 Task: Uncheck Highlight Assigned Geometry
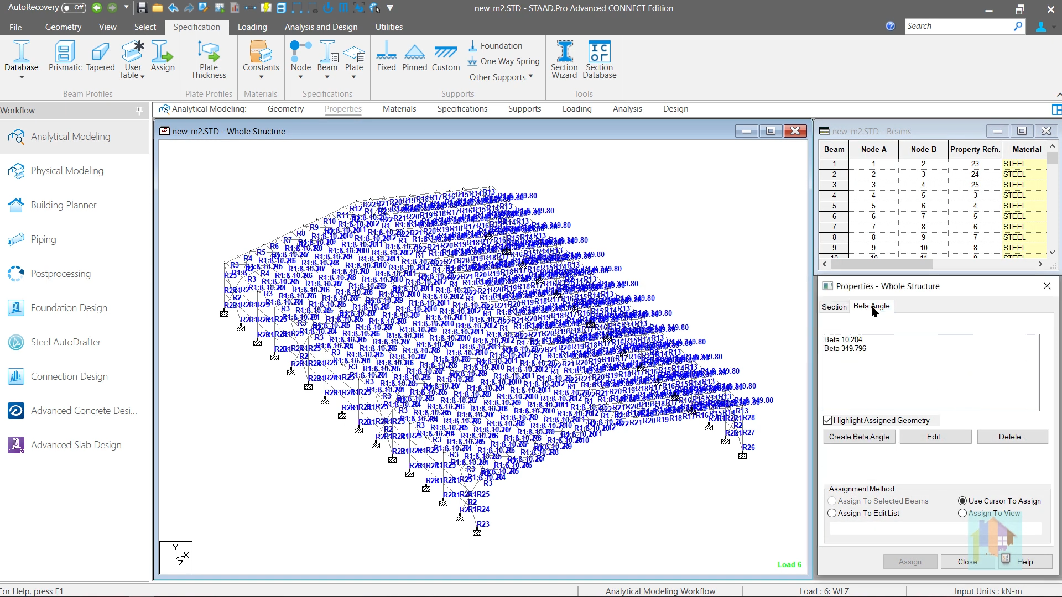click(827, 420)
